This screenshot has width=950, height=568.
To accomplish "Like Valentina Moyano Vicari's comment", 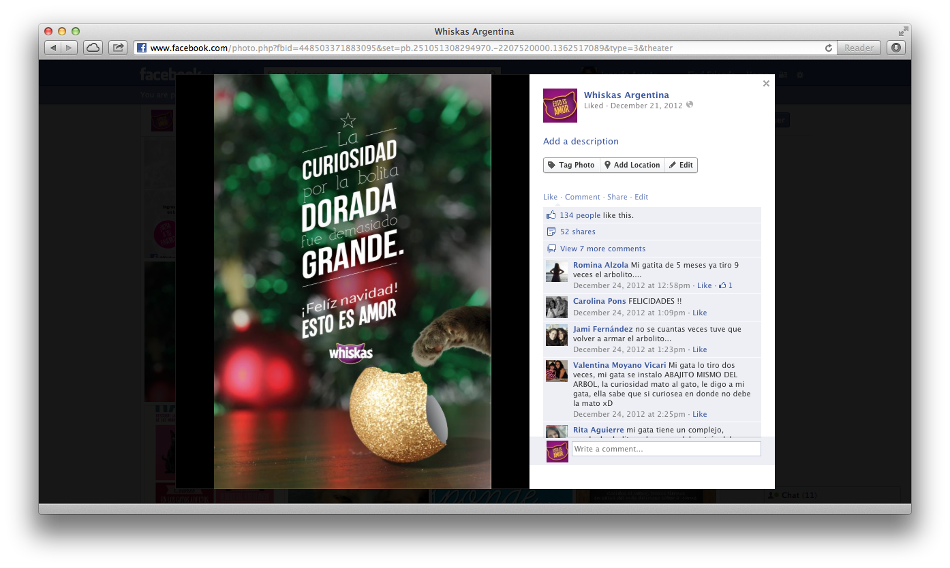I will click(x=700, y=414).
